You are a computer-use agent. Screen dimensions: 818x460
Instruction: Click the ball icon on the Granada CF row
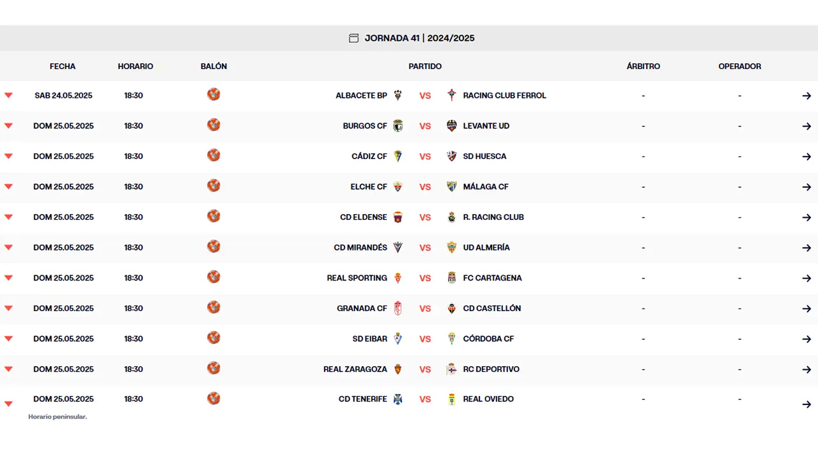pos(213,307)
